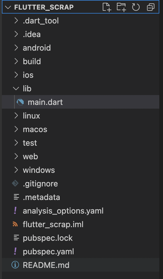Expand the ios folder

click(x=81, y=75)
